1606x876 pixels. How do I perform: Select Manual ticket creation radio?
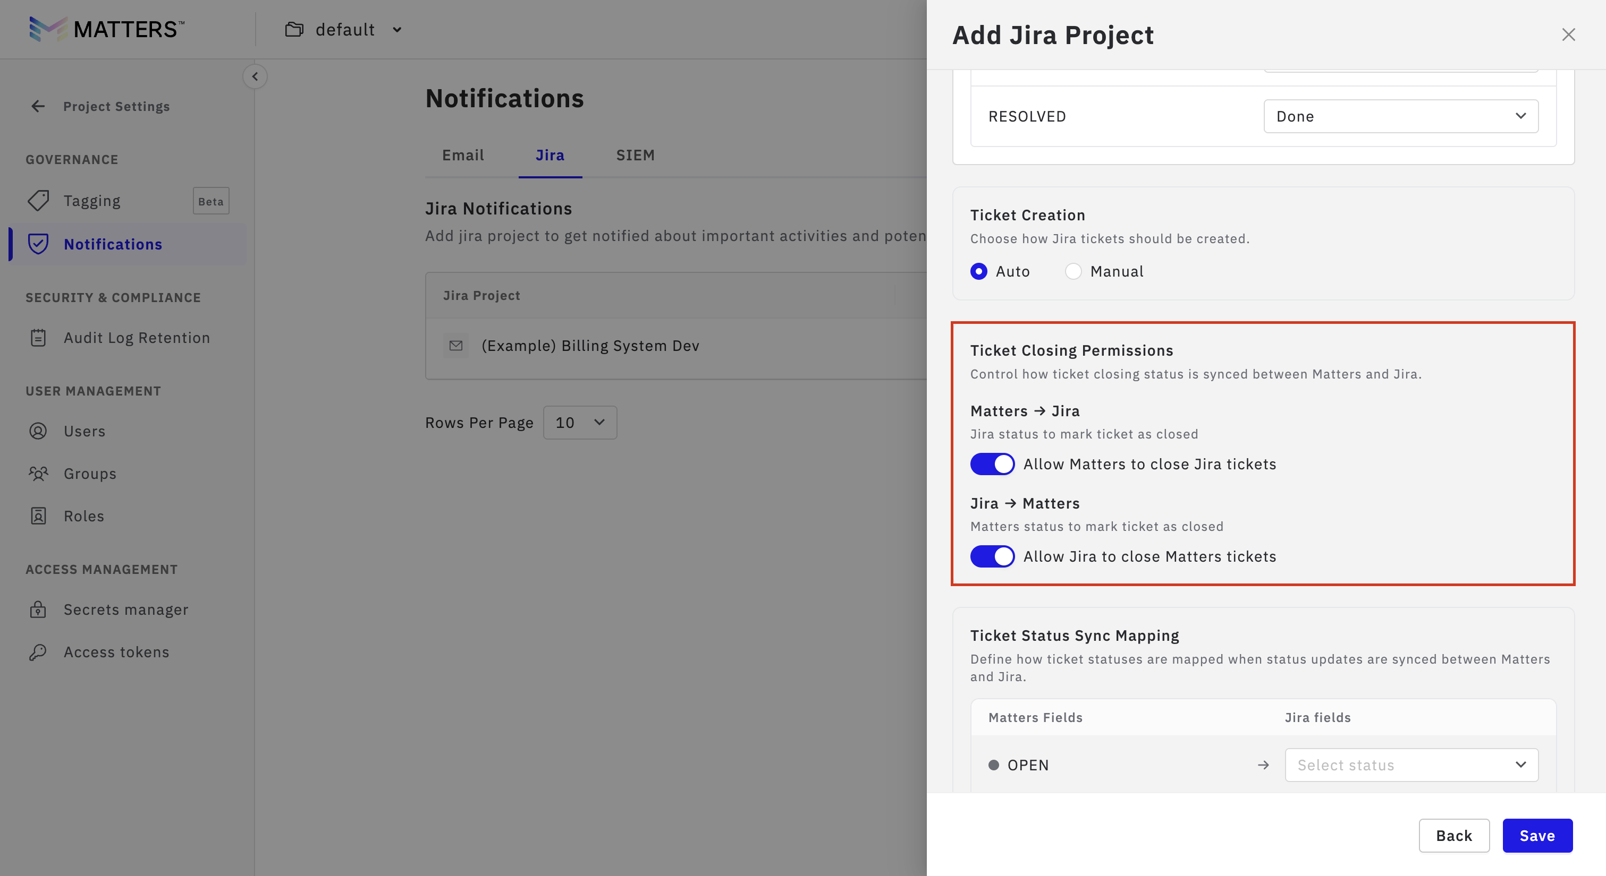pos(1073,272)
